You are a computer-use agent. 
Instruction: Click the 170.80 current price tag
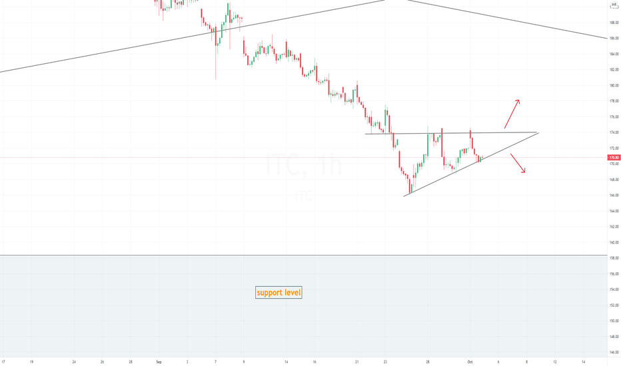coord(614,158)
